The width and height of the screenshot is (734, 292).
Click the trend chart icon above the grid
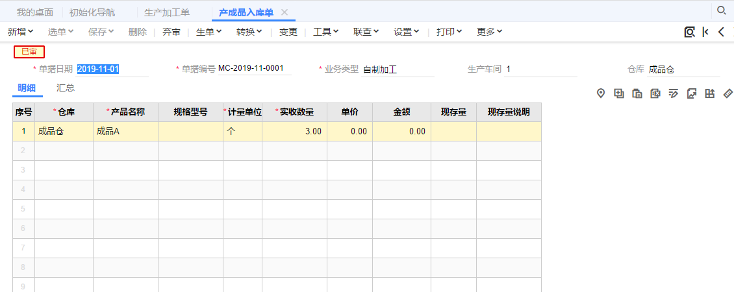[692, 93]
